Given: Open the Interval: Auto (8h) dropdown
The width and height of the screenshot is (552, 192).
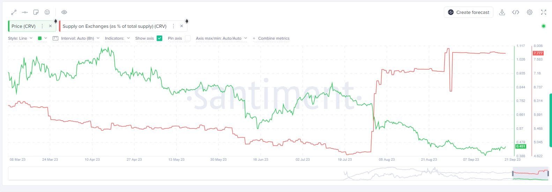Looking at the screenshot, I should coord(76,38).
